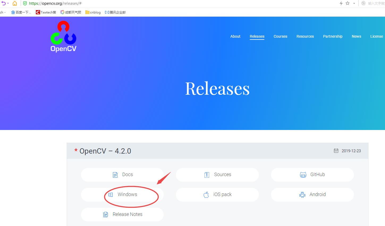This screenshot has height=226, width=385.
Task: Open the News menu item
Action: pyautogui.click(x=356, y=36)
